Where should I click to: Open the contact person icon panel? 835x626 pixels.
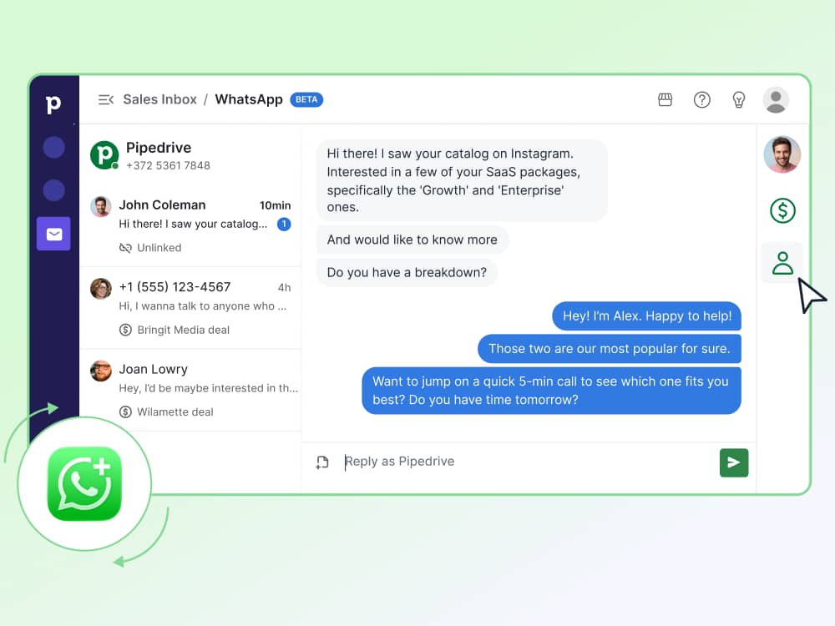coord(782,263)
